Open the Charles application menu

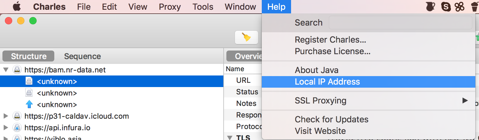[49, 7]
